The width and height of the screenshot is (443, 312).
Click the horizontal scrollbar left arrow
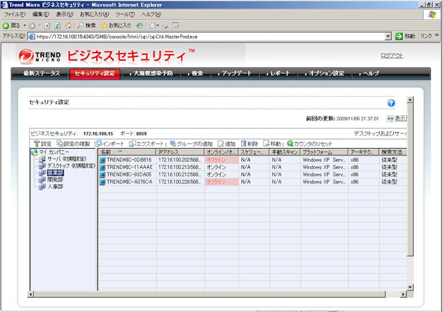[31, 294]
